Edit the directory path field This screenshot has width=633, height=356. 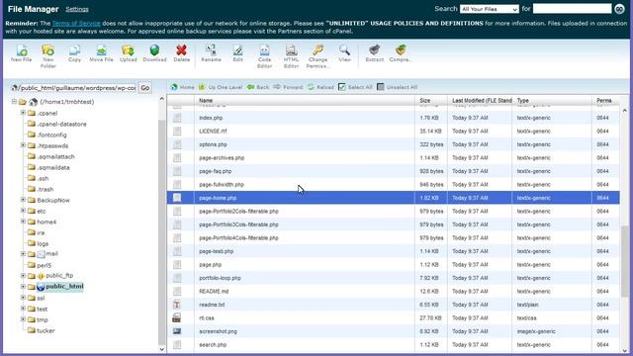pyautogui.click(x=77, y=88)
